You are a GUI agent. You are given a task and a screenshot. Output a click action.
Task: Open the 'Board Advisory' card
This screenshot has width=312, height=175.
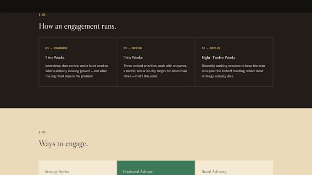tap(234, 168)
